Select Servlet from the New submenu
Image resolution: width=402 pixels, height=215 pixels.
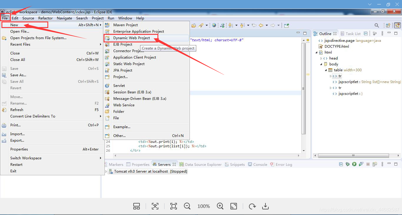[146, 86]
